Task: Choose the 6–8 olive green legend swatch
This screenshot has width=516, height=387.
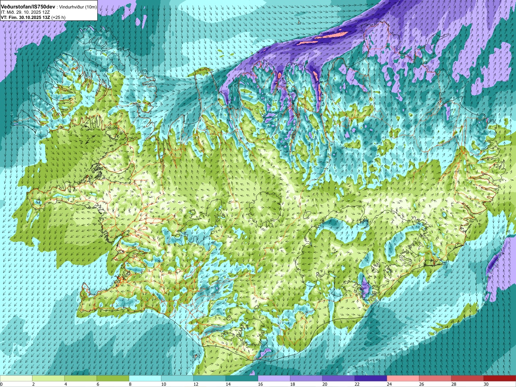Action: tap(113, 379)
